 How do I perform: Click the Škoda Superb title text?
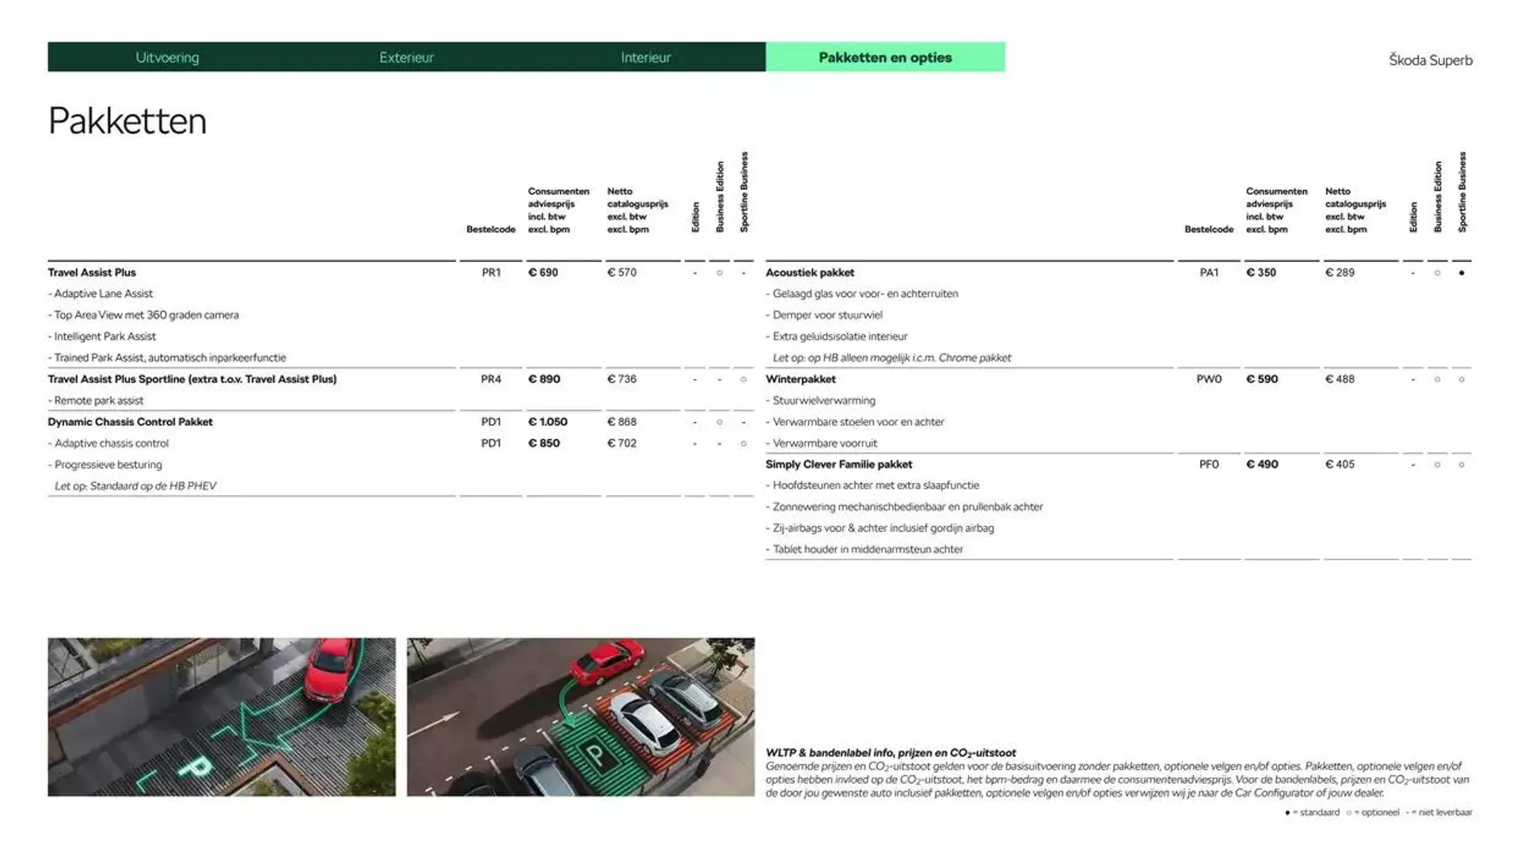pos(1431,60)
